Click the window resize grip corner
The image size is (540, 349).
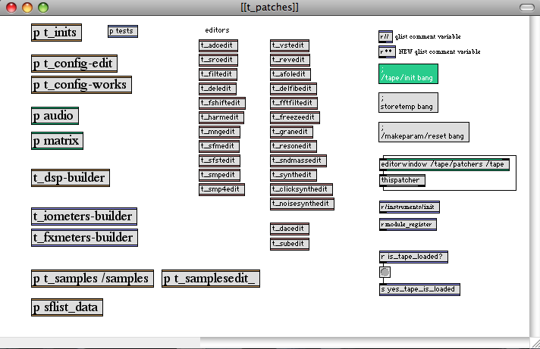(533, 343)
